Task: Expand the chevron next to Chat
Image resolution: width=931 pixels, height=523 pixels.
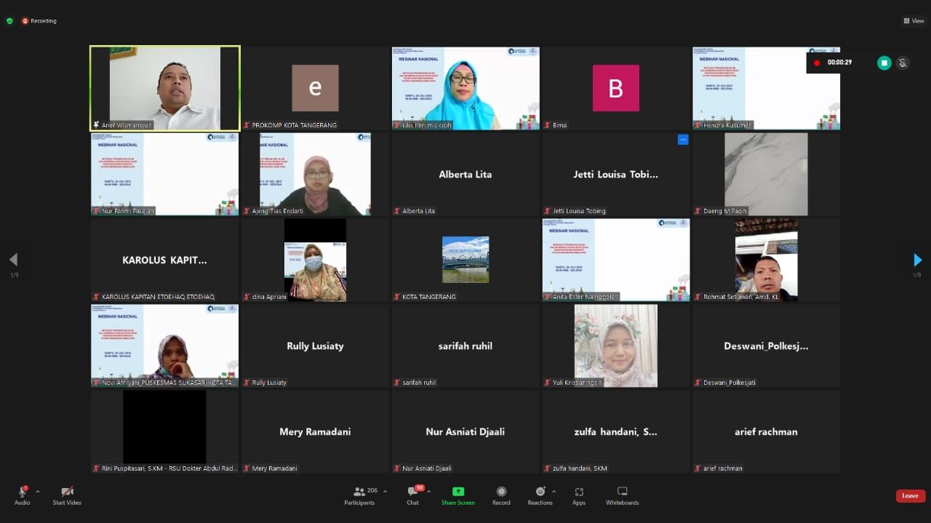Action: click(428, 492)
